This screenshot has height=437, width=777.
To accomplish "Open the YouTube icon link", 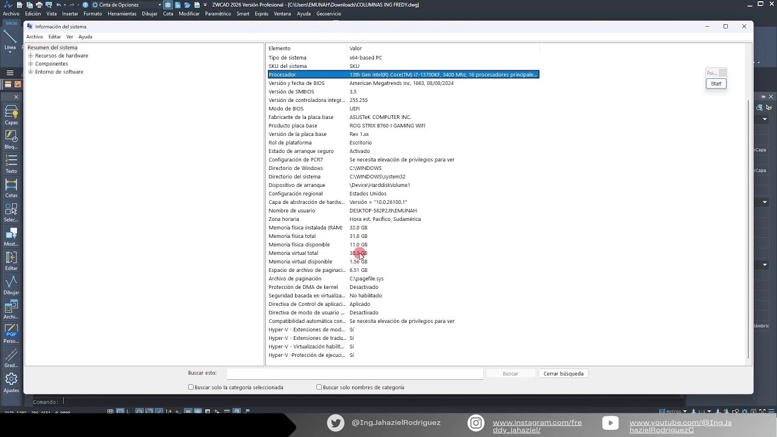I will click(x=610, y=423).
